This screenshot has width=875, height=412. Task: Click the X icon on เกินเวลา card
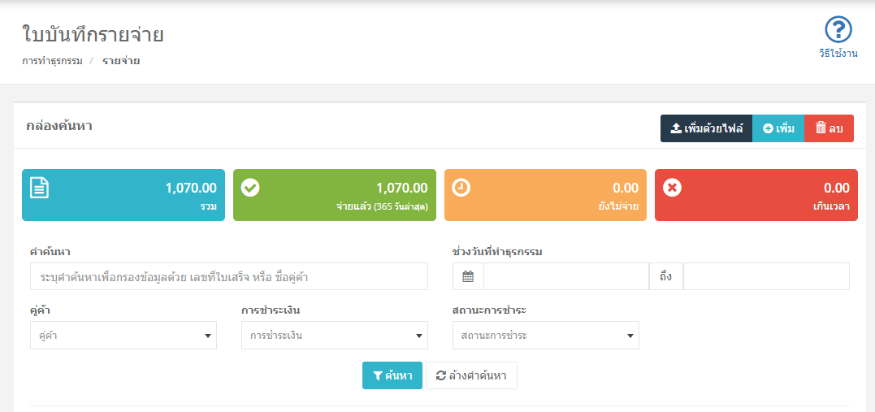pyautogui.click(x=672, y=188)
